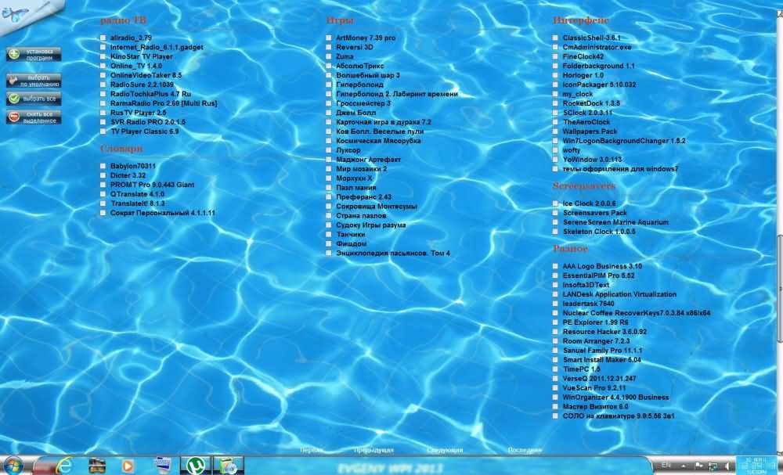Viewport: 783px width, 475px height.
Task: Click the vertical scrollbar on the right edge
Action: [778, 290]
